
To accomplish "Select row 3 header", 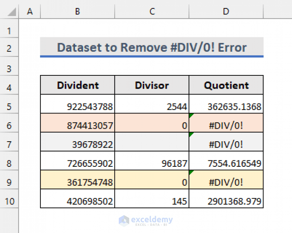I will [9, 66].
